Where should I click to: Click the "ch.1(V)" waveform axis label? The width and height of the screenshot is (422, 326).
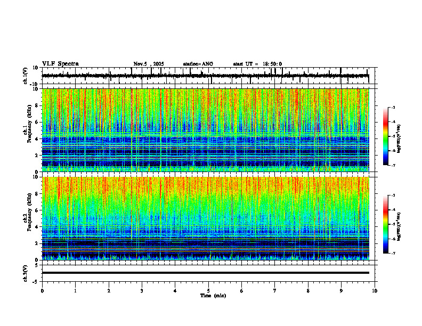[x=26, y=76]
